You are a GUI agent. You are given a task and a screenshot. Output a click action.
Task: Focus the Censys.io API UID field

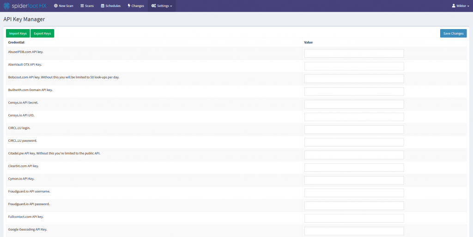click(354, 117)
